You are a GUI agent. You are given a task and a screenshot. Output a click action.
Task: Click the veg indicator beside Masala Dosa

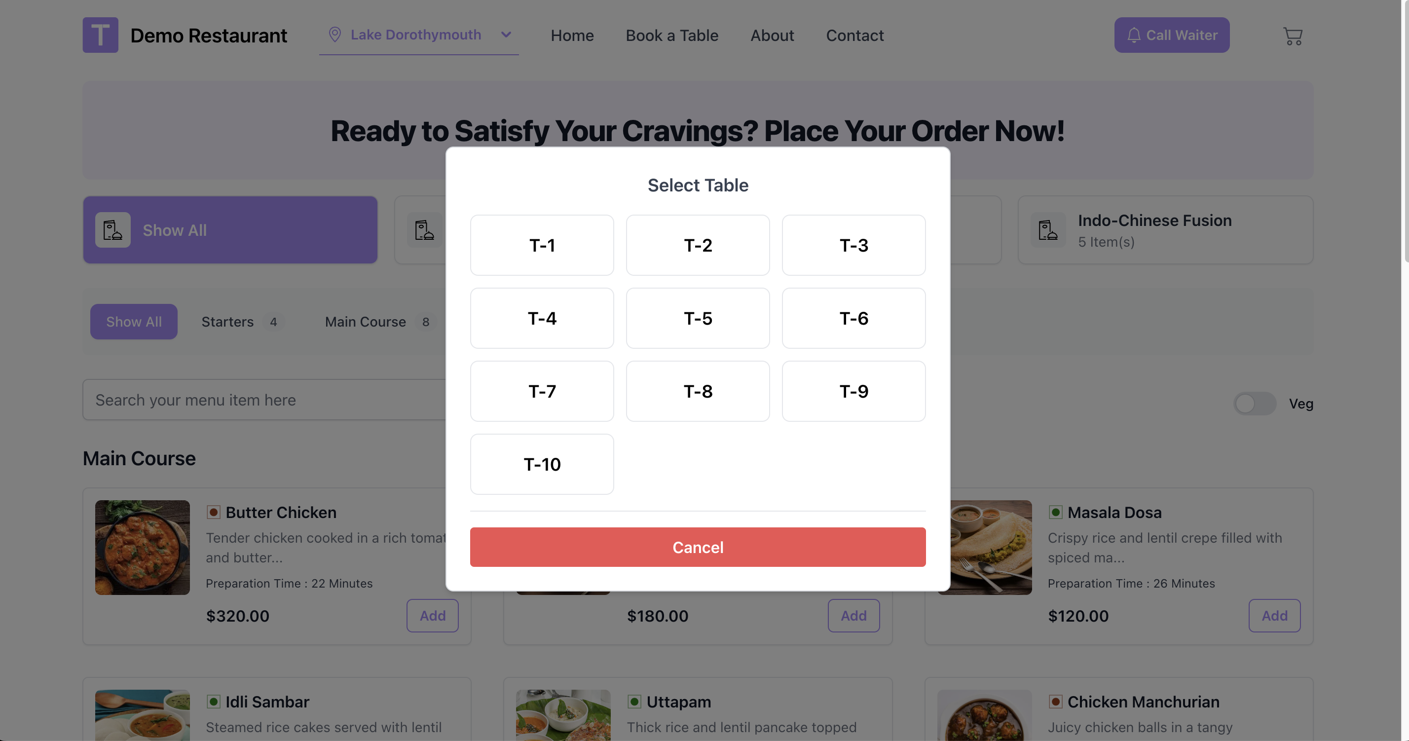coord(1055,513)
